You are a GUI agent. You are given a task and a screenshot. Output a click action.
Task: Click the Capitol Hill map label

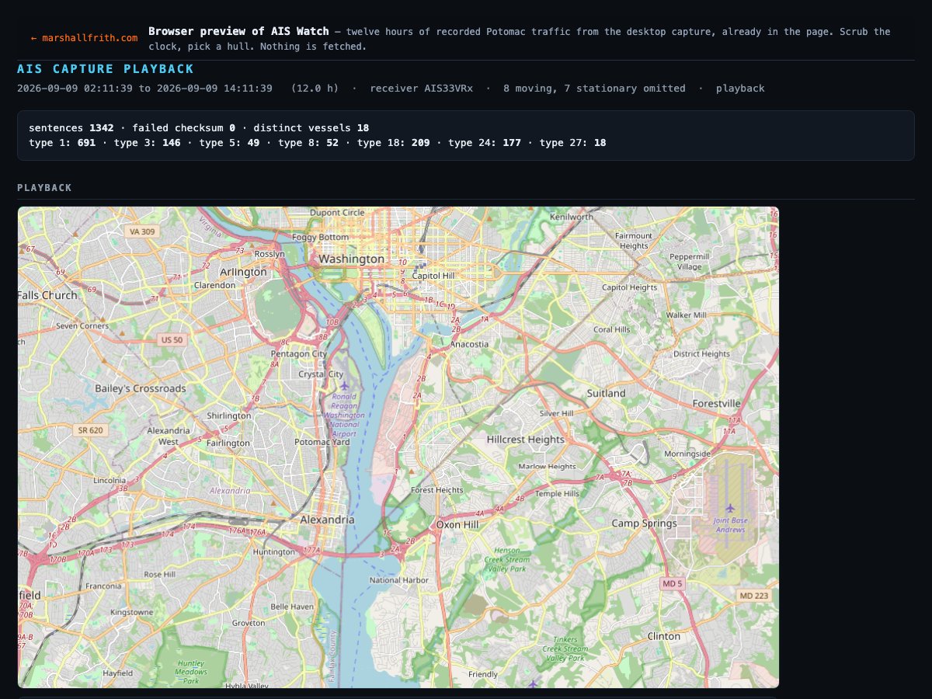[x=433, y=276]
